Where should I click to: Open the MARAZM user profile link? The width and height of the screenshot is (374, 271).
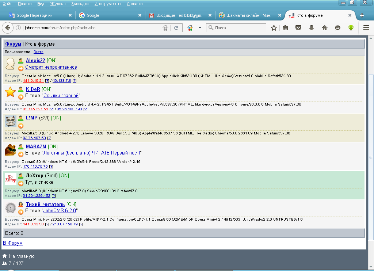[x=36, y=146]
